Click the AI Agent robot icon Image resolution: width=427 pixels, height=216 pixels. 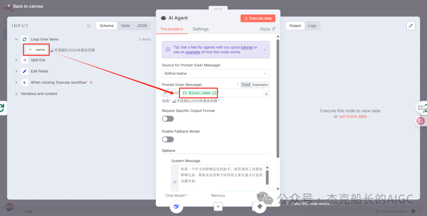click(163, 18)
